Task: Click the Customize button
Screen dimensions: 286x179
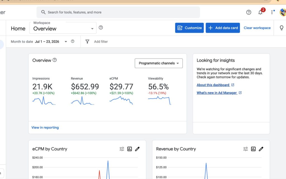Action: pos(189,28)
